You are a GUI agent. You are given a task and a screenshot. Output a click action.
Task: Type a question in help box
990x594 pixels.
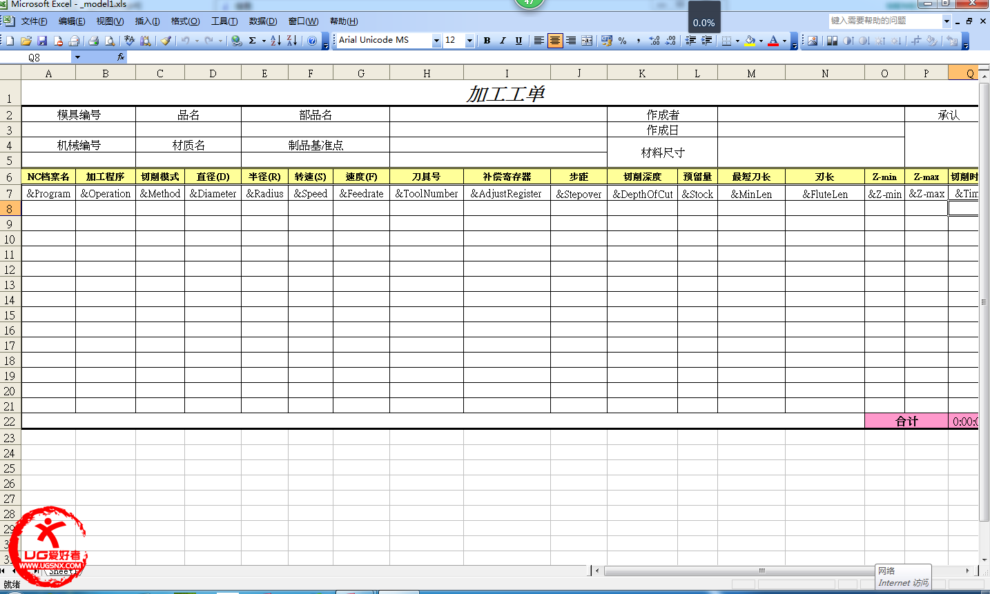pyautogui.click(x=885, y=21)
